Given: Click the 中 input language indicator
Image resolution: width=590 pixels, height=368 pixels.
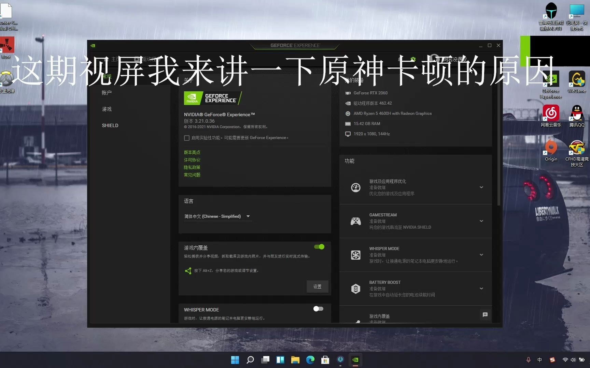Looking at the screenshot, I should click(x=539, y=360).
